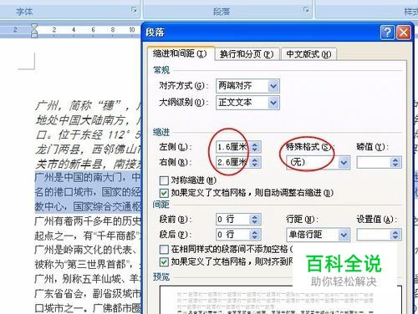This screenshot has width=418, height=314.
Task: Toggle 如果定义了文档网格，则对齐到网格 checkbox
Action: point(164,261)
